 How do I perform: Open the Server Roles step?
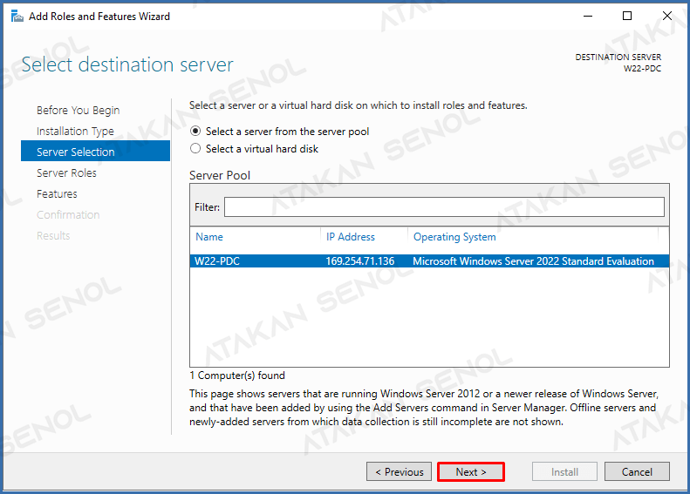66,173
